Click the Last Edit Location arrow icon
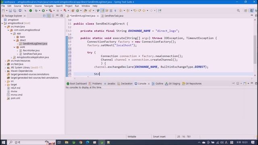The height and width of the screenshot is (145, 258). click(x=135, y=11)
